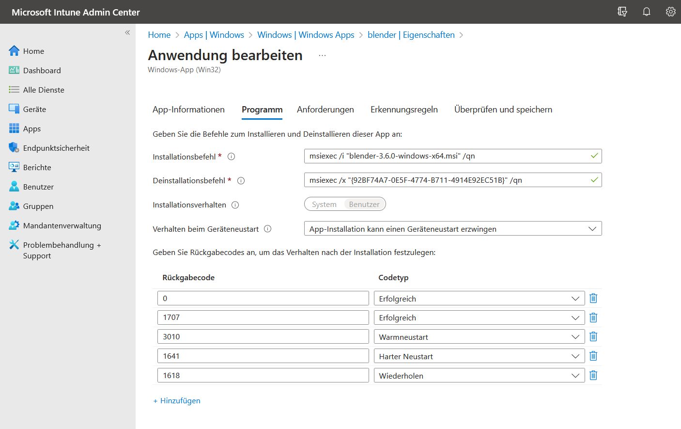Open Mandantenverwaltung in sidebar
681x429 pixels.
(62, 225)
